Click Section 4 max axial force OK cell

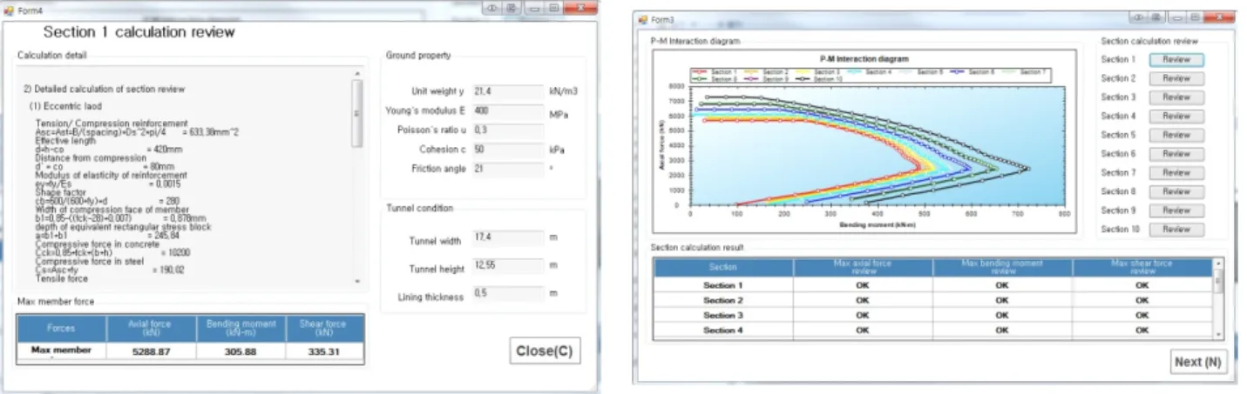(863, 330)
